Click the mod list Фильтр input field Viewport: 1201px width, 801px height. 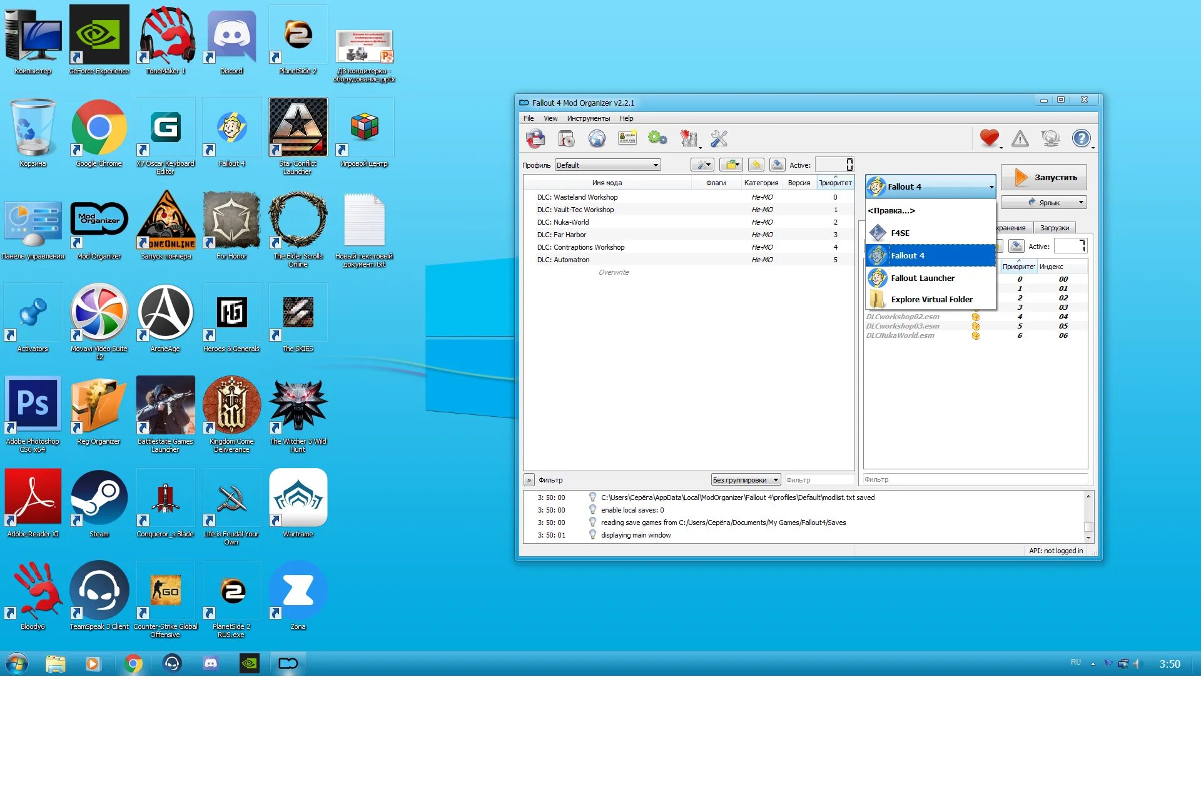point(819,480)
